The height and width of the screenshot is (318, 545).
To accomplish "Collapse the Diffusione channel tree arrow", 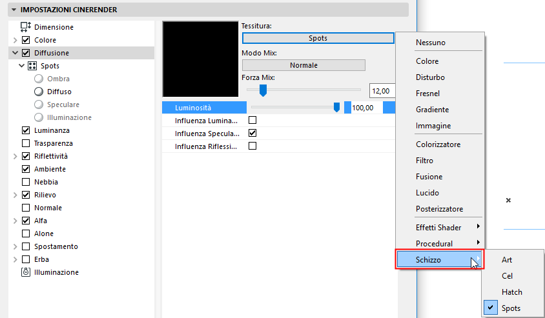I will click(x=15, y=53).
